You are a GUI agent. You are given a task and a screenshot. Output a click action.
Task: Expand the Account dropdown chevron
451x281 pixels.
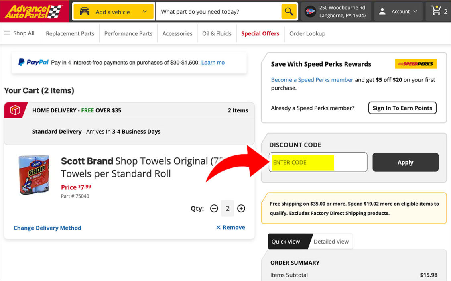pyautogui.click(x=415, y=12)
